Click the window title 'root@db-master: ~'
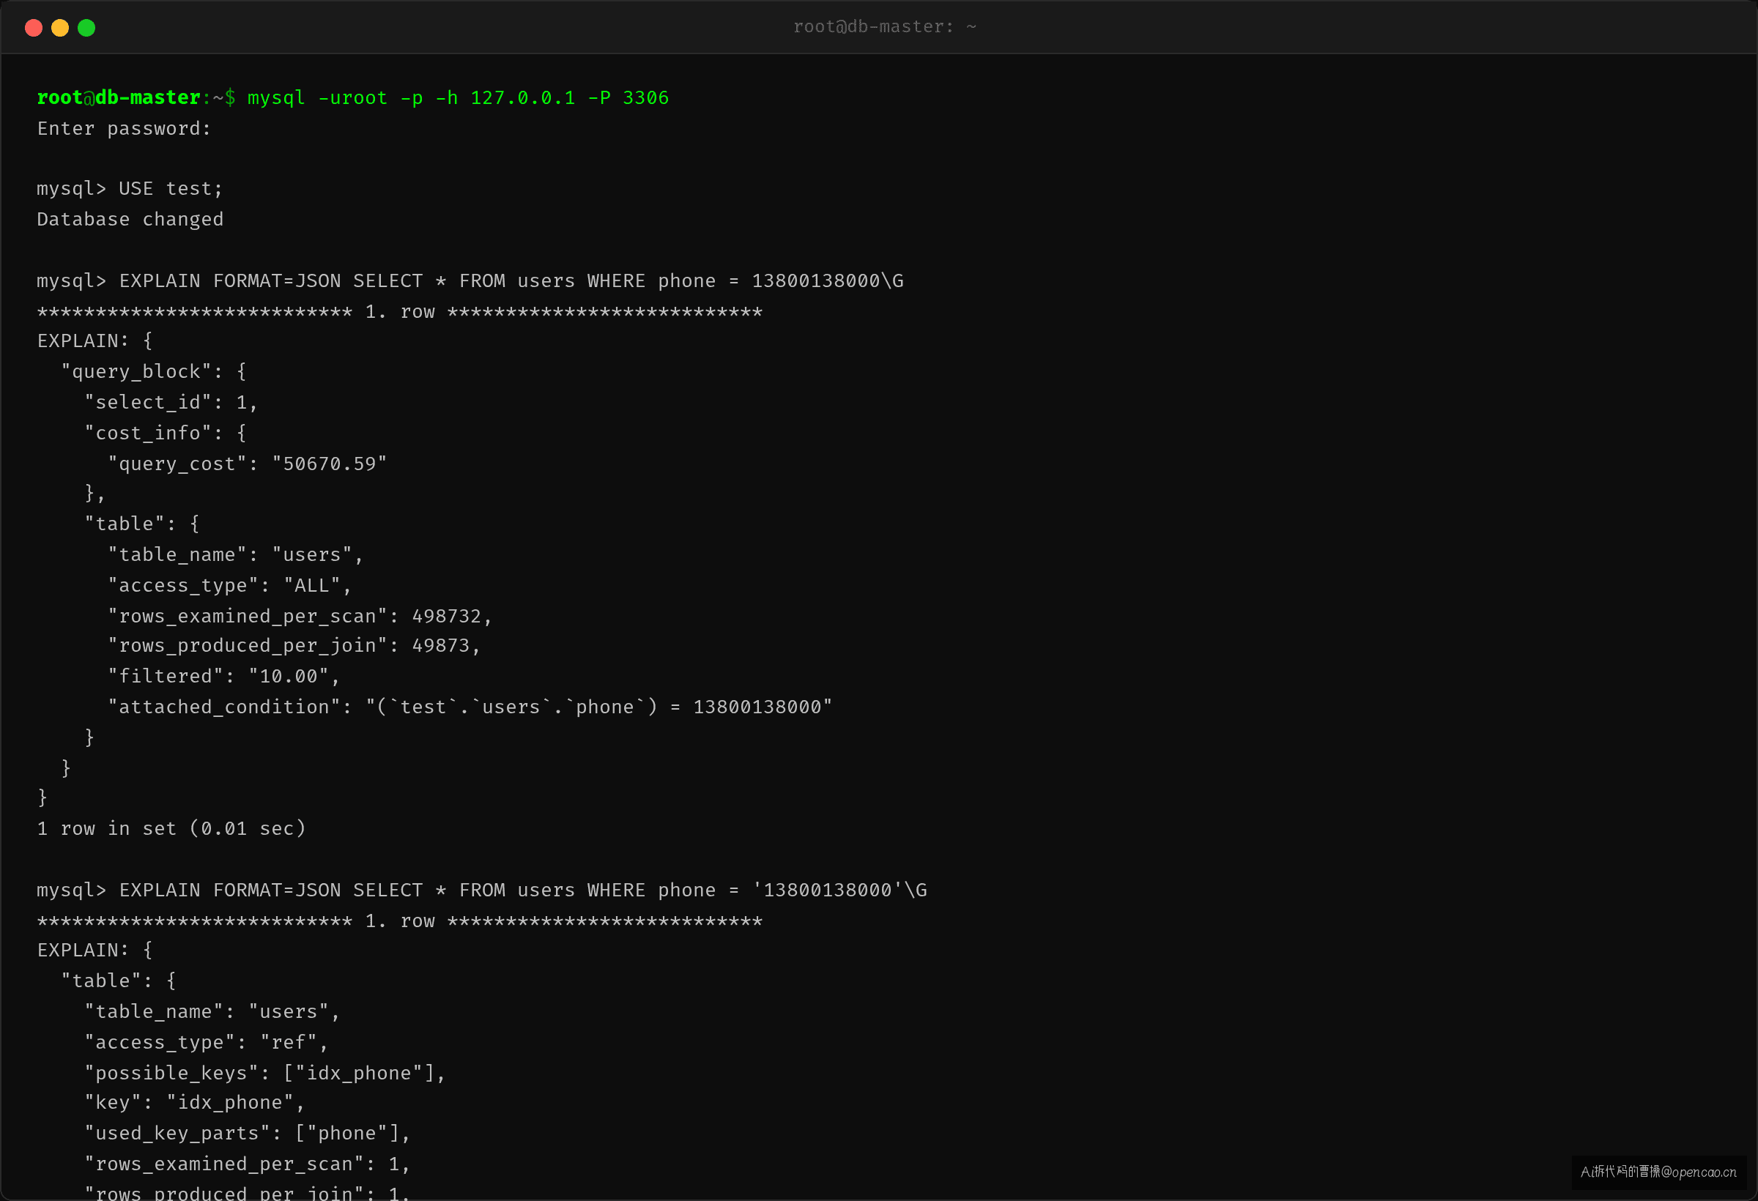Image resolution: width=1758 pixels, height=1201 pixels. pyautogui.click(x=884, y=27)
